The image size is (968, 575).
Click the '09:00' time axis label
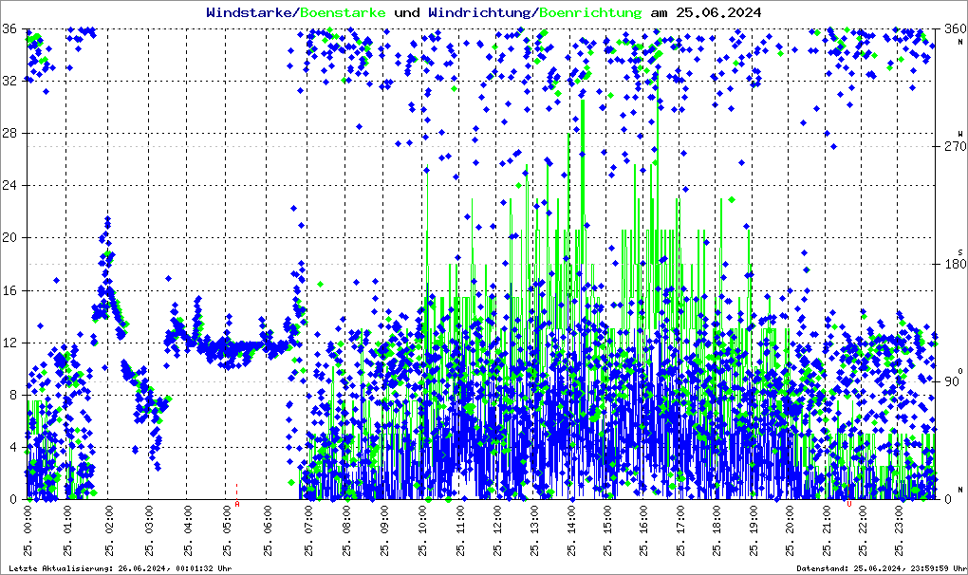384,520
